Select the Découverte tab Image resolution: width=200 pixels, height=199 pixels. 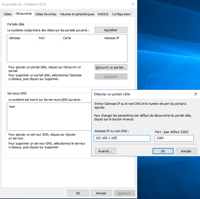click(24, 14)
